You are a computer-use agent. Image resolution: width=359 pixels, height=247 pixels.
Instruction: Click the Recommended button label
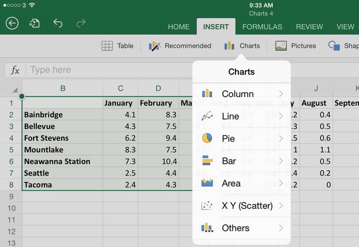coord(188,46)
